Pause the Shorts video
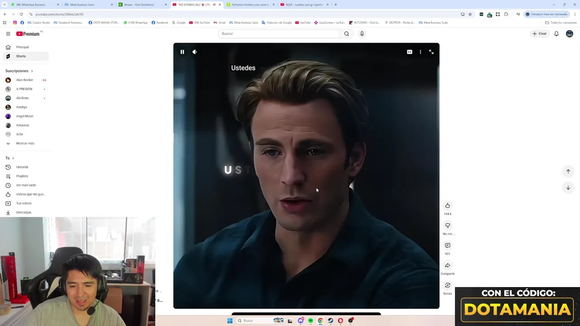580x326 pixels. coord(182,52)
